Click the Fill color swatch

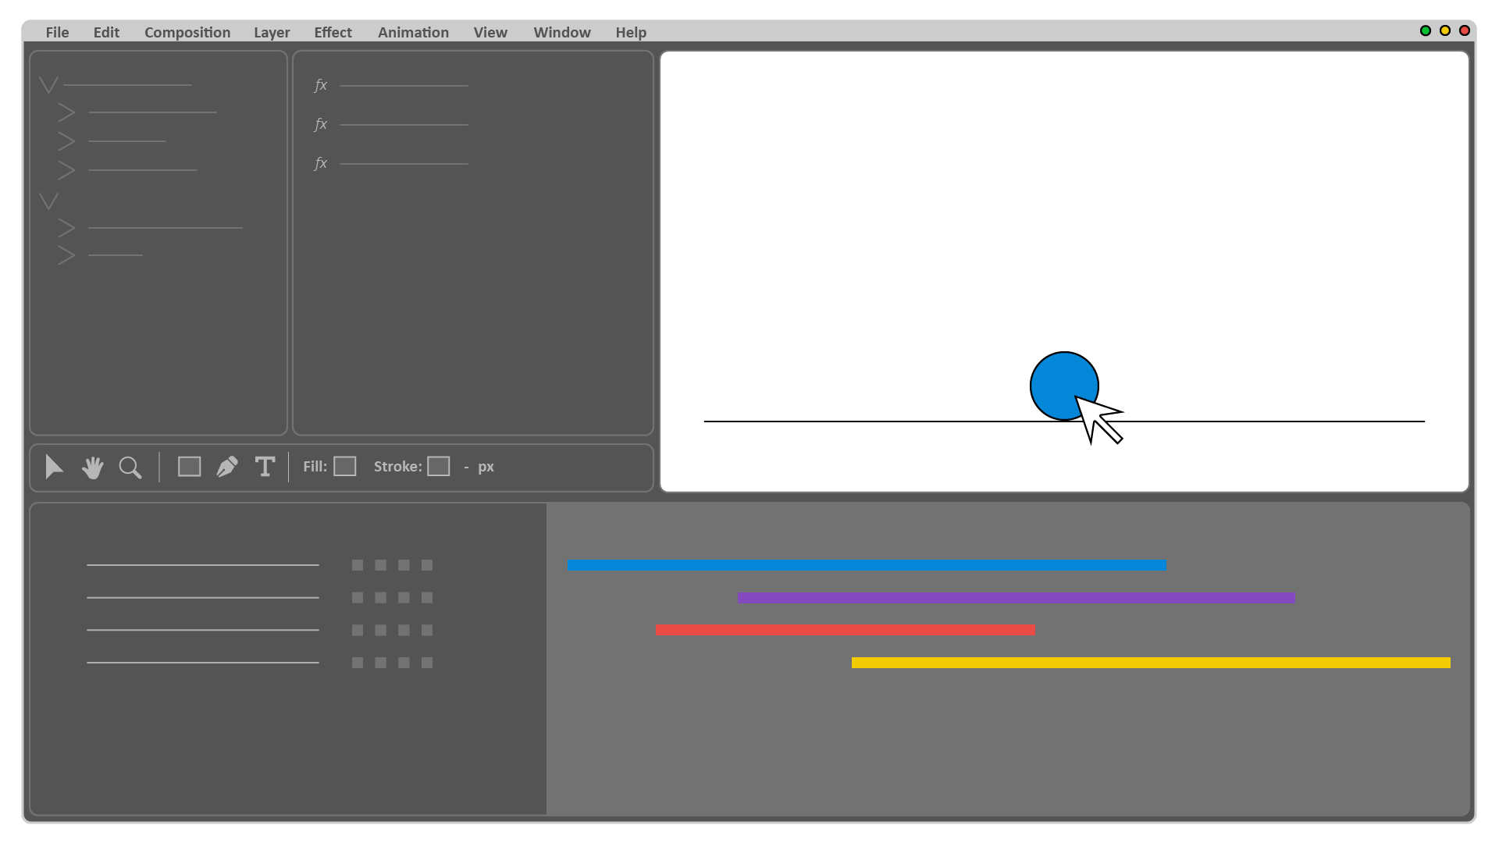(345, 467)
